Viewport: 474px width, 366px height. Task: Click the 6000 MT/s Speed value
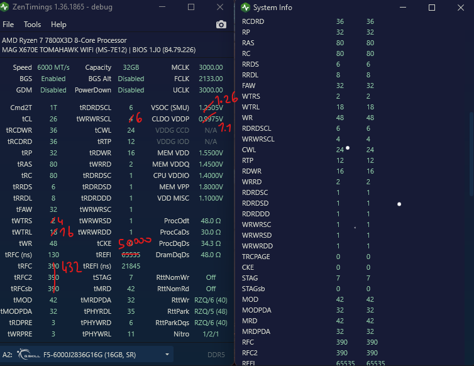[53, 67]
